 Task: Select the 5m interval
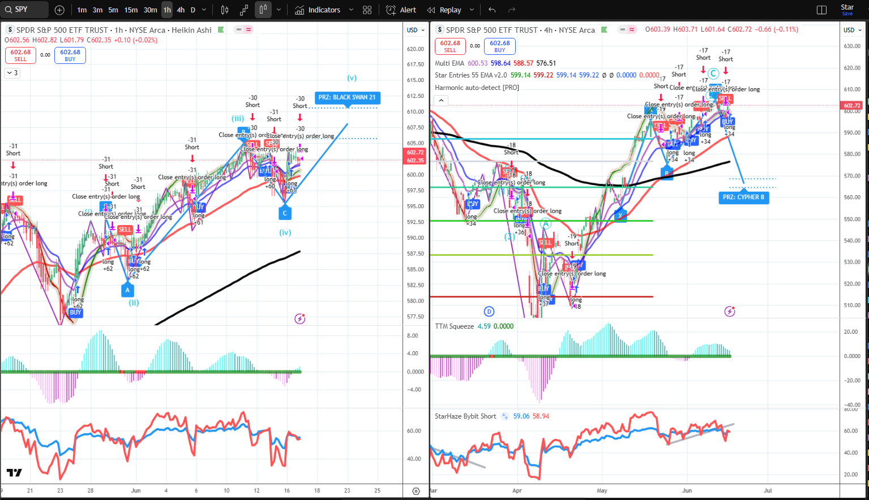coord(113,10)
